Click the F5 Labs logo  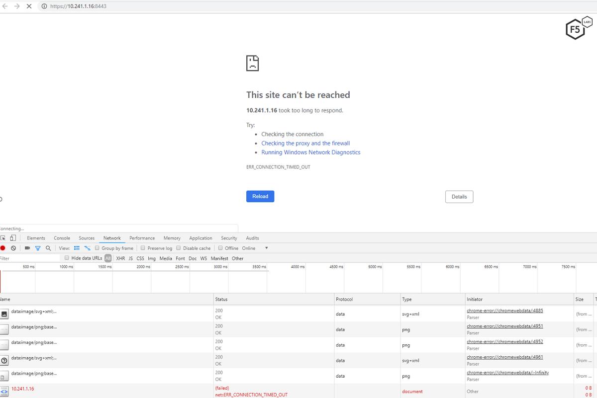click(x=579, y=28)
